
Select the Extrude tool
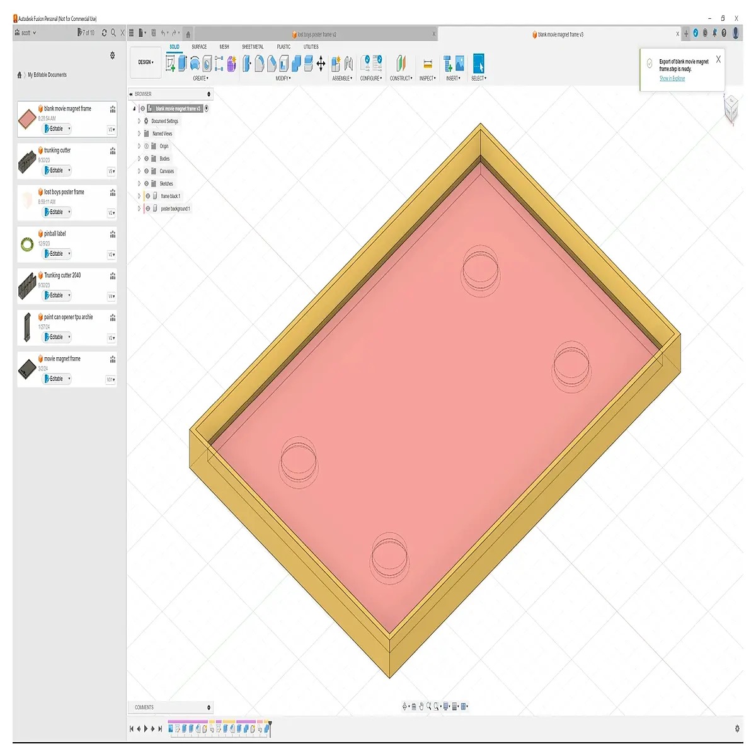pyautogui.click(x=183, y=63)
